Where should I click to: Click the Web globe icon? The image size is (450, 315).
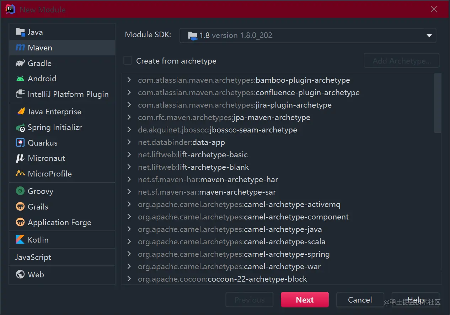(x=20, y=275)
